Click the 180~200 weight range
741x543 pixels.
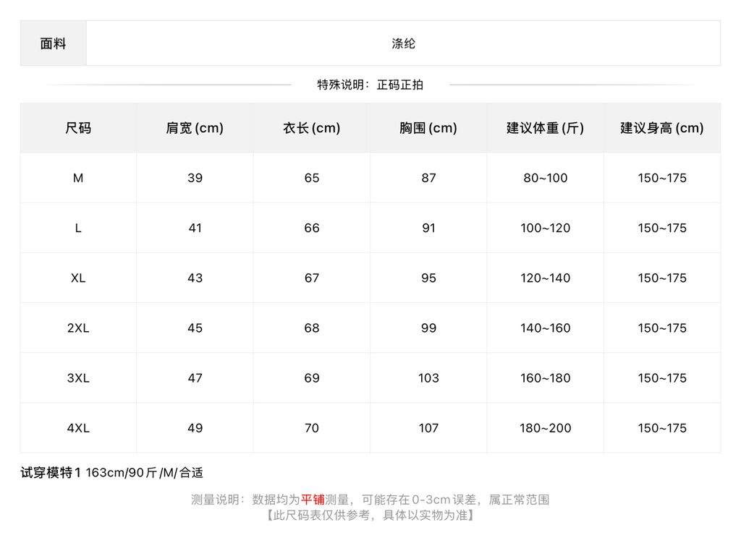[546, 428]
